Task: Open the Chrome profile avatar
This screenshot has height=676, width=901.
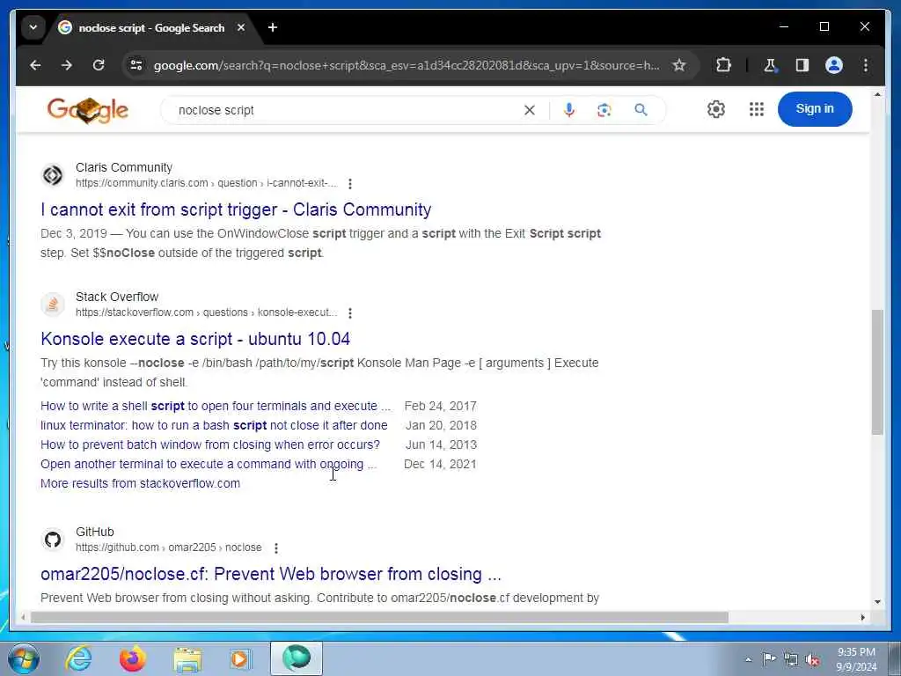Action: tap(834, 65)
